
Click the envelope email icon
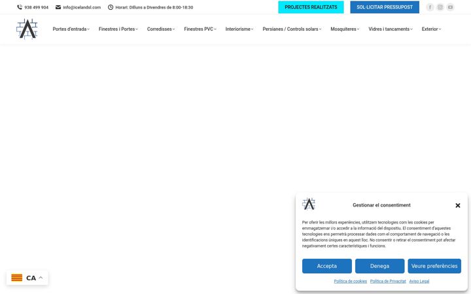(58, 7)
